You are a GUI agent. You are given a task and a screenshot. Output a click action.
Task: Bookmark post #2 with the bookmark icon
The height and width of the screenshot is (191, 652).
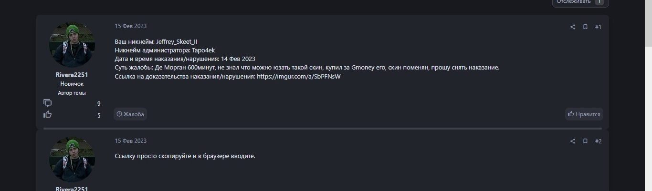585,141
